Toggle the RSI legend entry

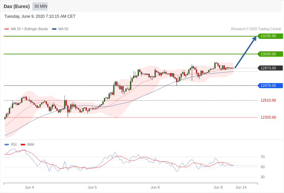pos(10,144)
